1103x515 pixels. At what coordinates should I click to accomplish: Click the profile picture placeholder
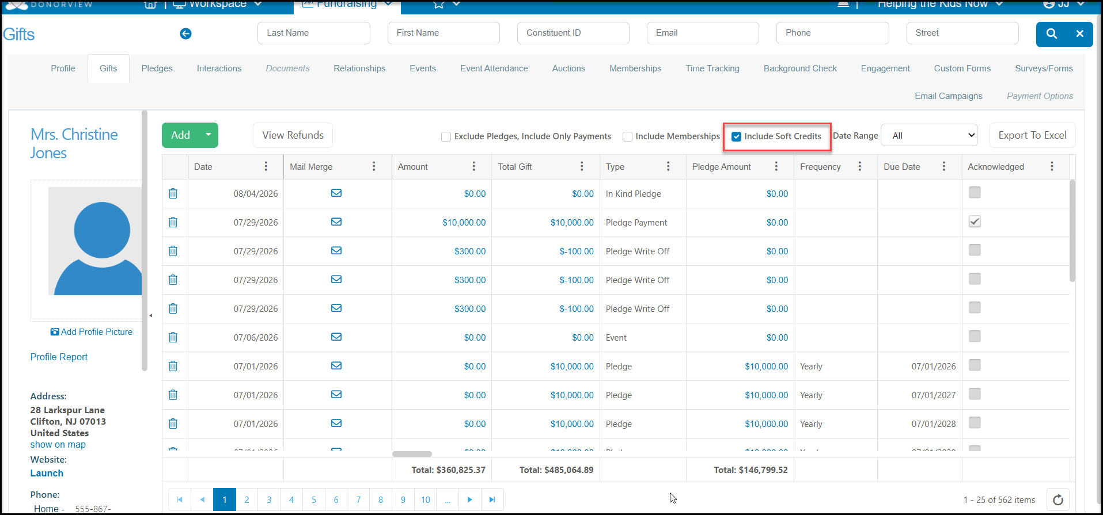pyautogui.click(x=95, y=241)
